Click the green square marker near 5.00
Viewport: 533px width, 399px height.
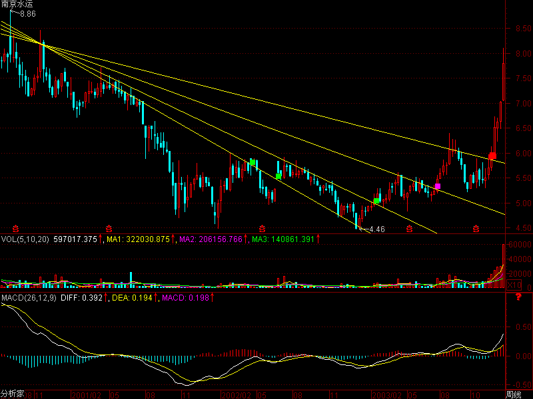(377, 200)
